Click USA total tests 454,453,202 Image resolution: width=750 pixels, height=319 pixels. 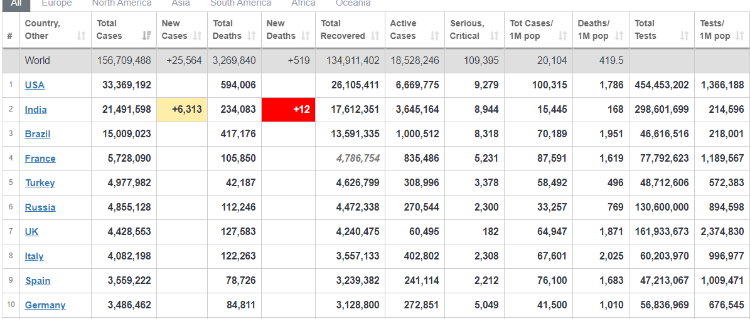coord(662,85)
